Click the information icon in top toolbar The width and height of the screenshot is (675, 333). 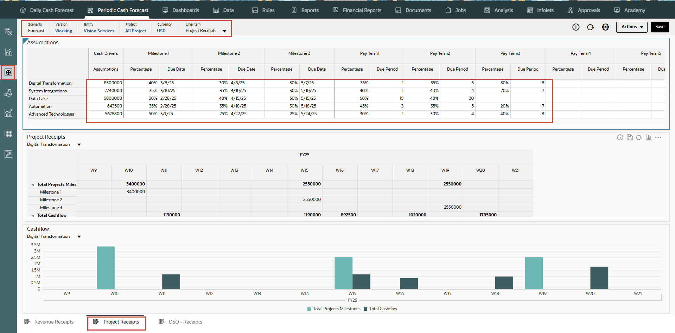coord(575,27)
